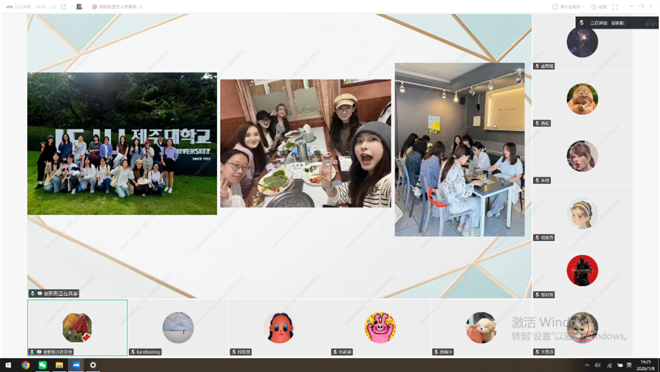660x372 pixels.
Task: Toggle the input language indicator 英
Action: coord(629,365)
